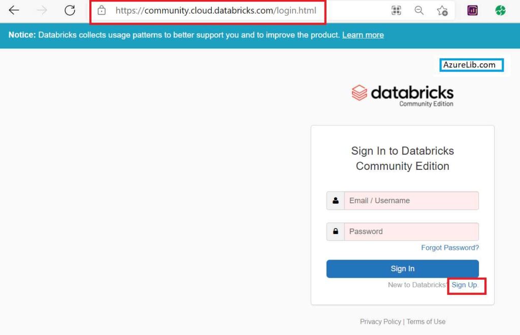Open the Forgot Password? link
Screen dimensions: 520x335
(x=450, y=248)
